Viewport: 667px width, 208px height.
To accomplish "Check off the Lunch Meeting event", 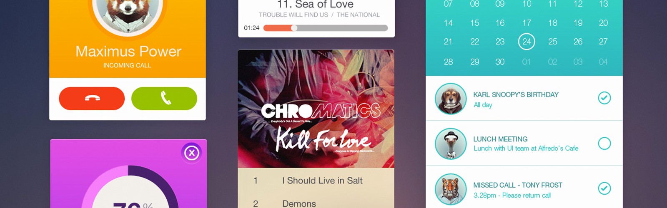I will coord(604,144).
